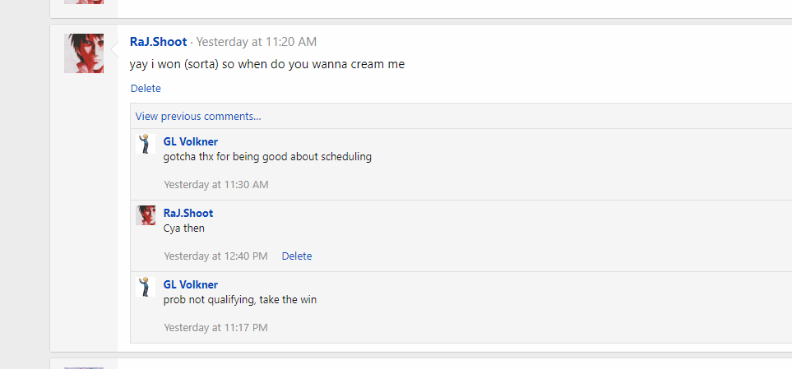The image size is (792, 369).
Task: Click GL Volkner avatar beside 'prob not qualifying'
Action: coord(146,287)
